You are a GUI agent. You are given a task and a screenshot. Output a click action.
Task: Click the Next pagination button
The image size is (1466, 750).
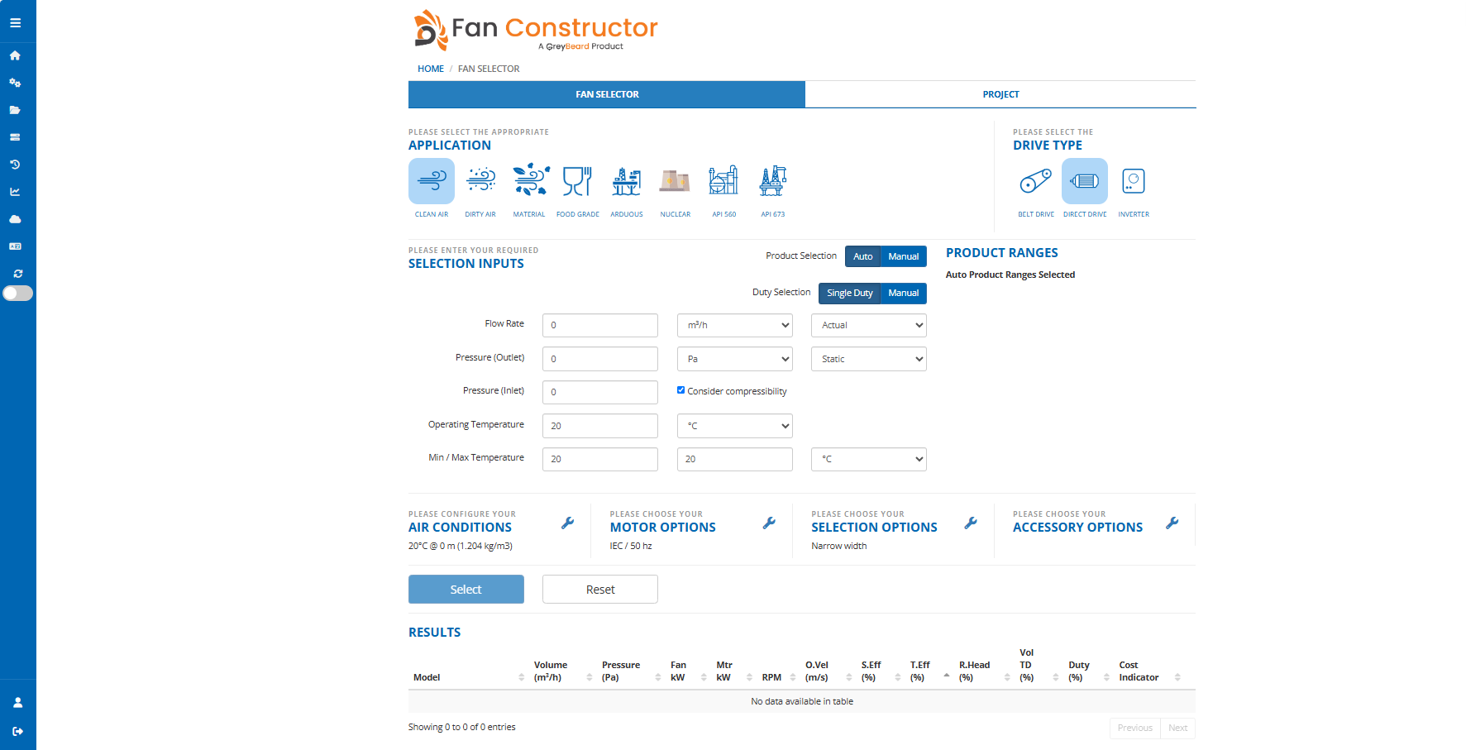(1177, 728)
